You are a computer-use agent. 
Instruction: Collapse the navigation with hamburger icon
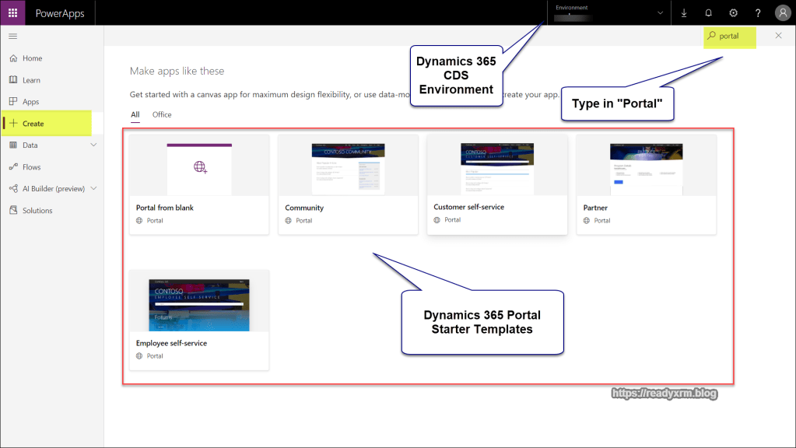point(12,37)
